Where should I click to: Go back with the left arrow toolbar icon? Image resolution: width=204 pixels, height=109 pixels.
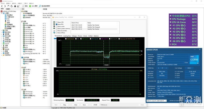pos(2,6)
